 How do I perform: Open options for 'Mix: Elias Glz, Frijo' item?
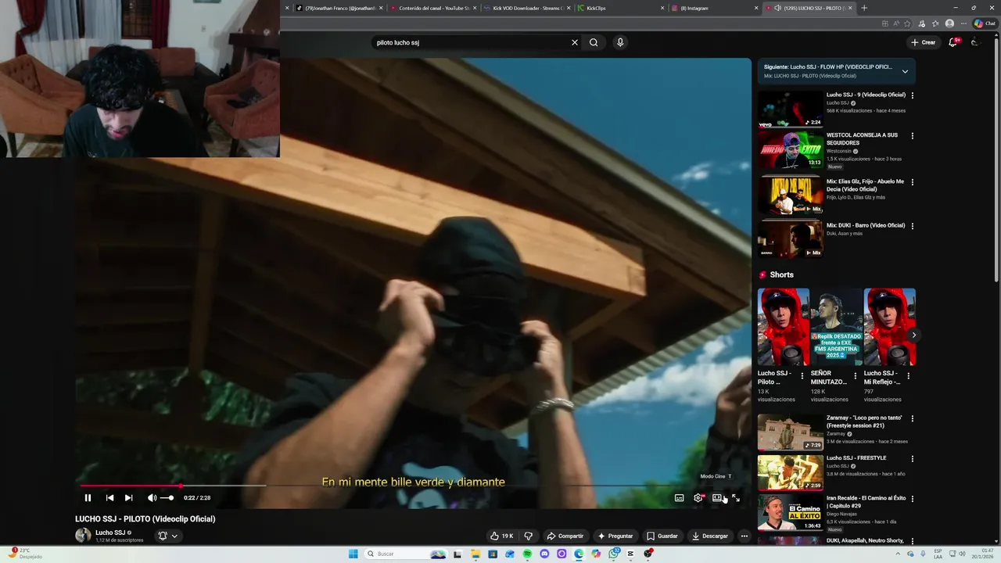pos(912,182)
